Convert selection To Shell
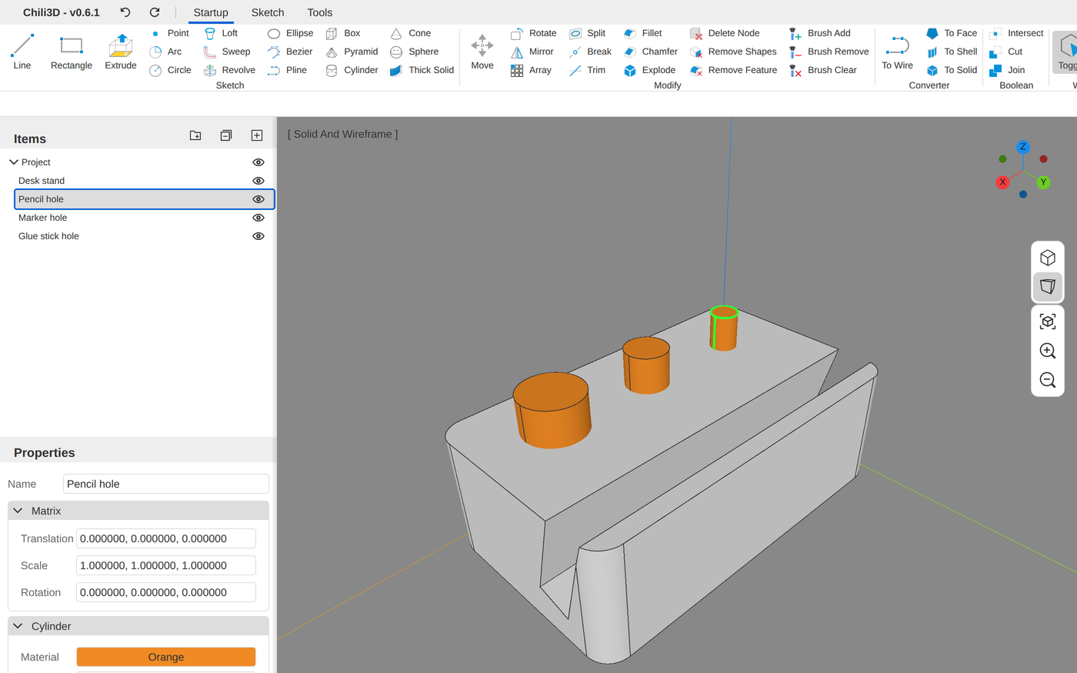The width and height of the screenshot is (1077, 673). point(952,52)
